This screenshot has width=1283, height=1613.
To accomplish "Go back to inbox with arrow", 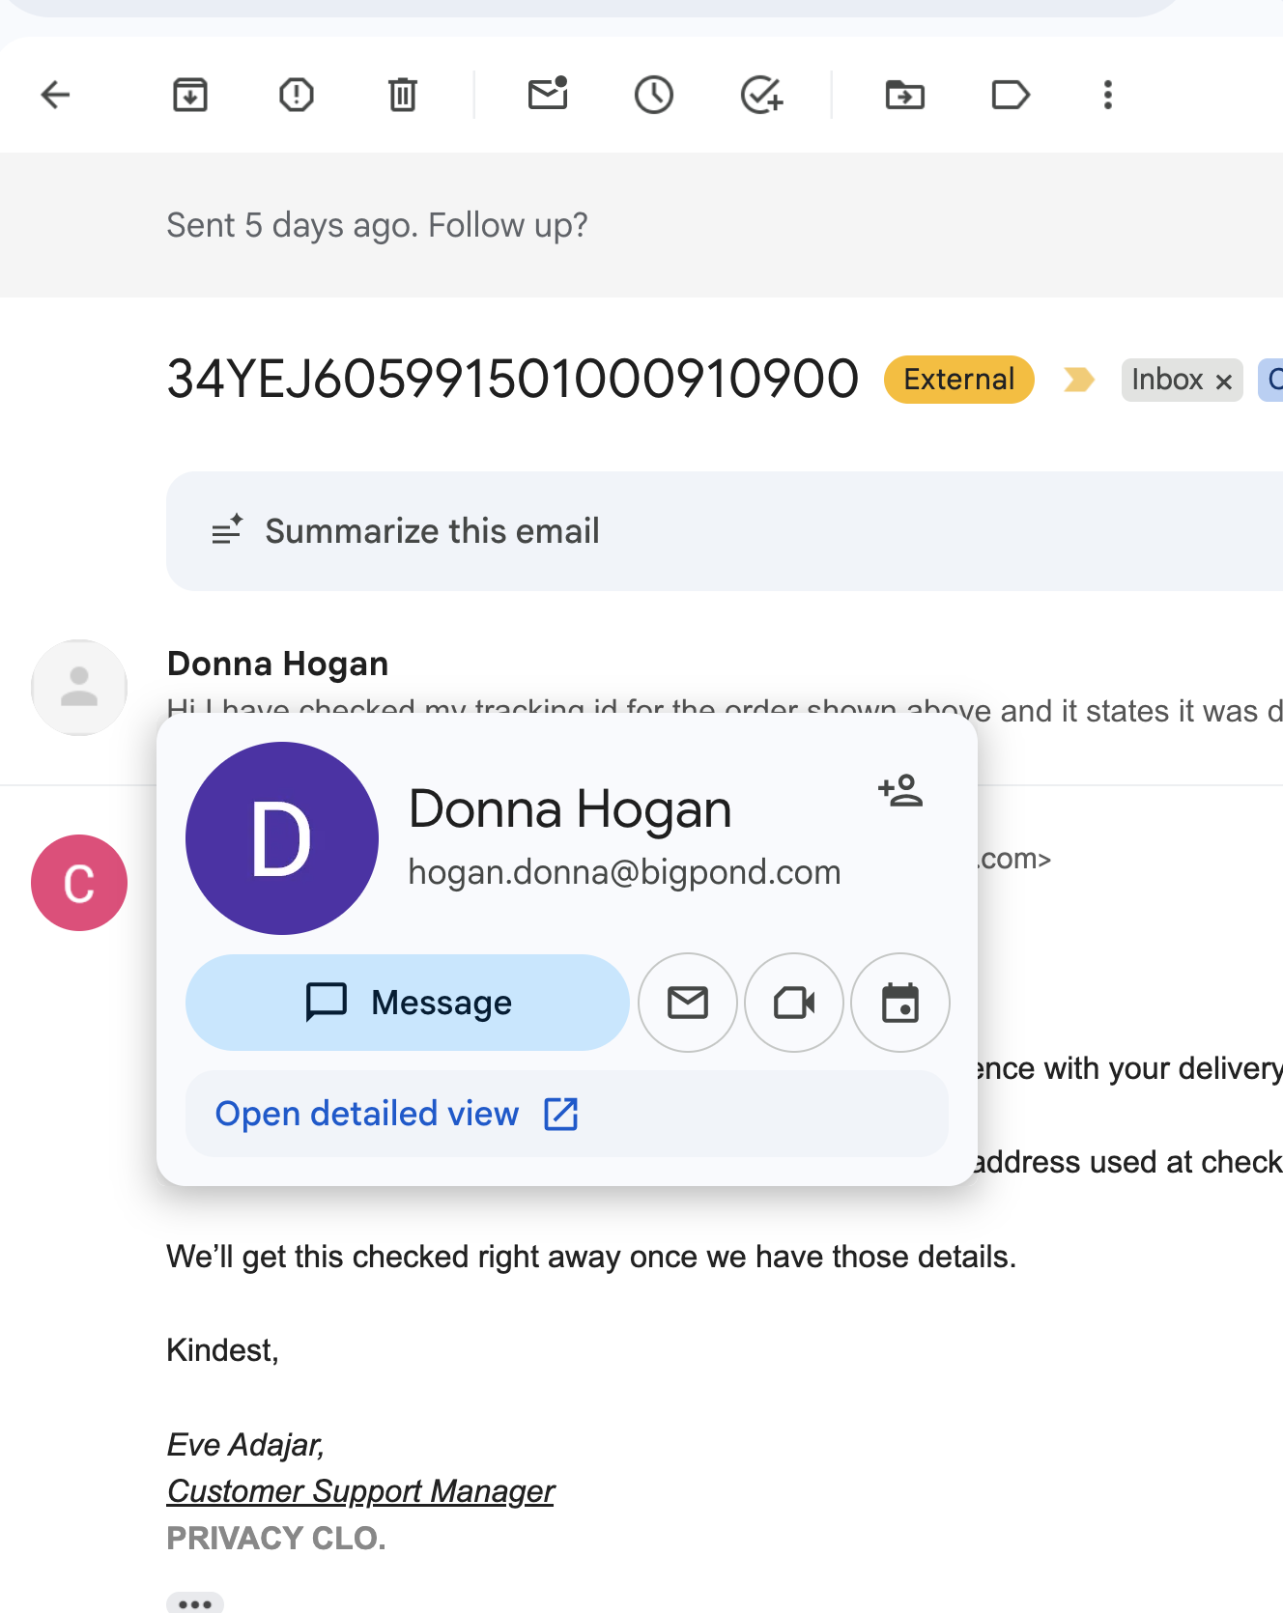I will click(56, 95).
